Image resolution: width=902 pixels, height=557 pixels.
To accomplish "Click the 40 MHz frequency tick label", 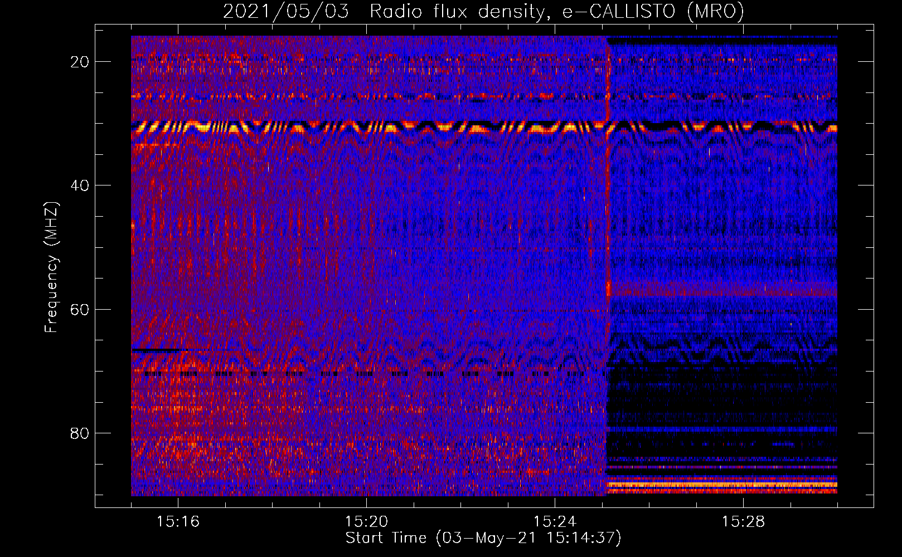I will click(80, 185).
